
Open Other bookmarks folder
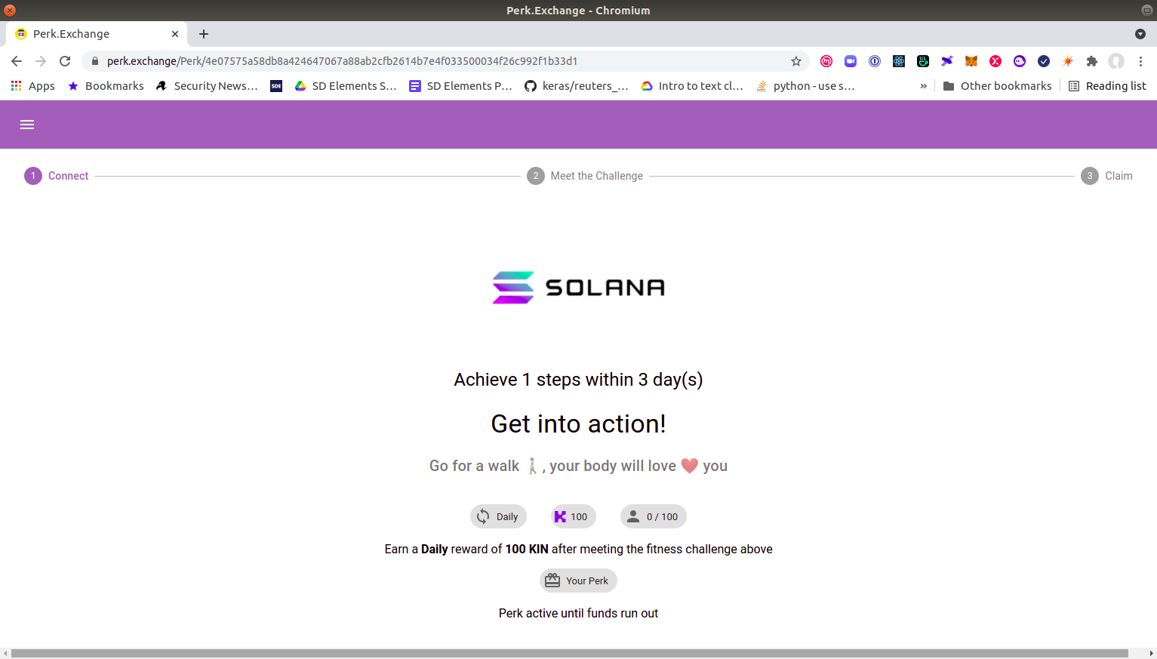click(997, 86)
